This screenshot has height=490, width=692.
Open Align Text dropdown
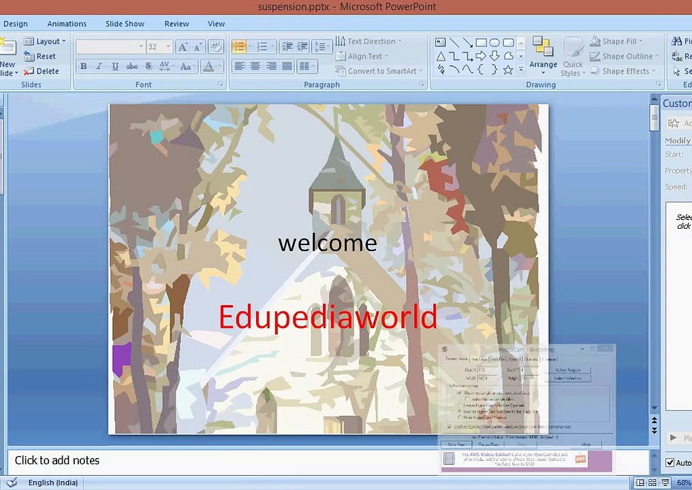click(x=362, y=56)
